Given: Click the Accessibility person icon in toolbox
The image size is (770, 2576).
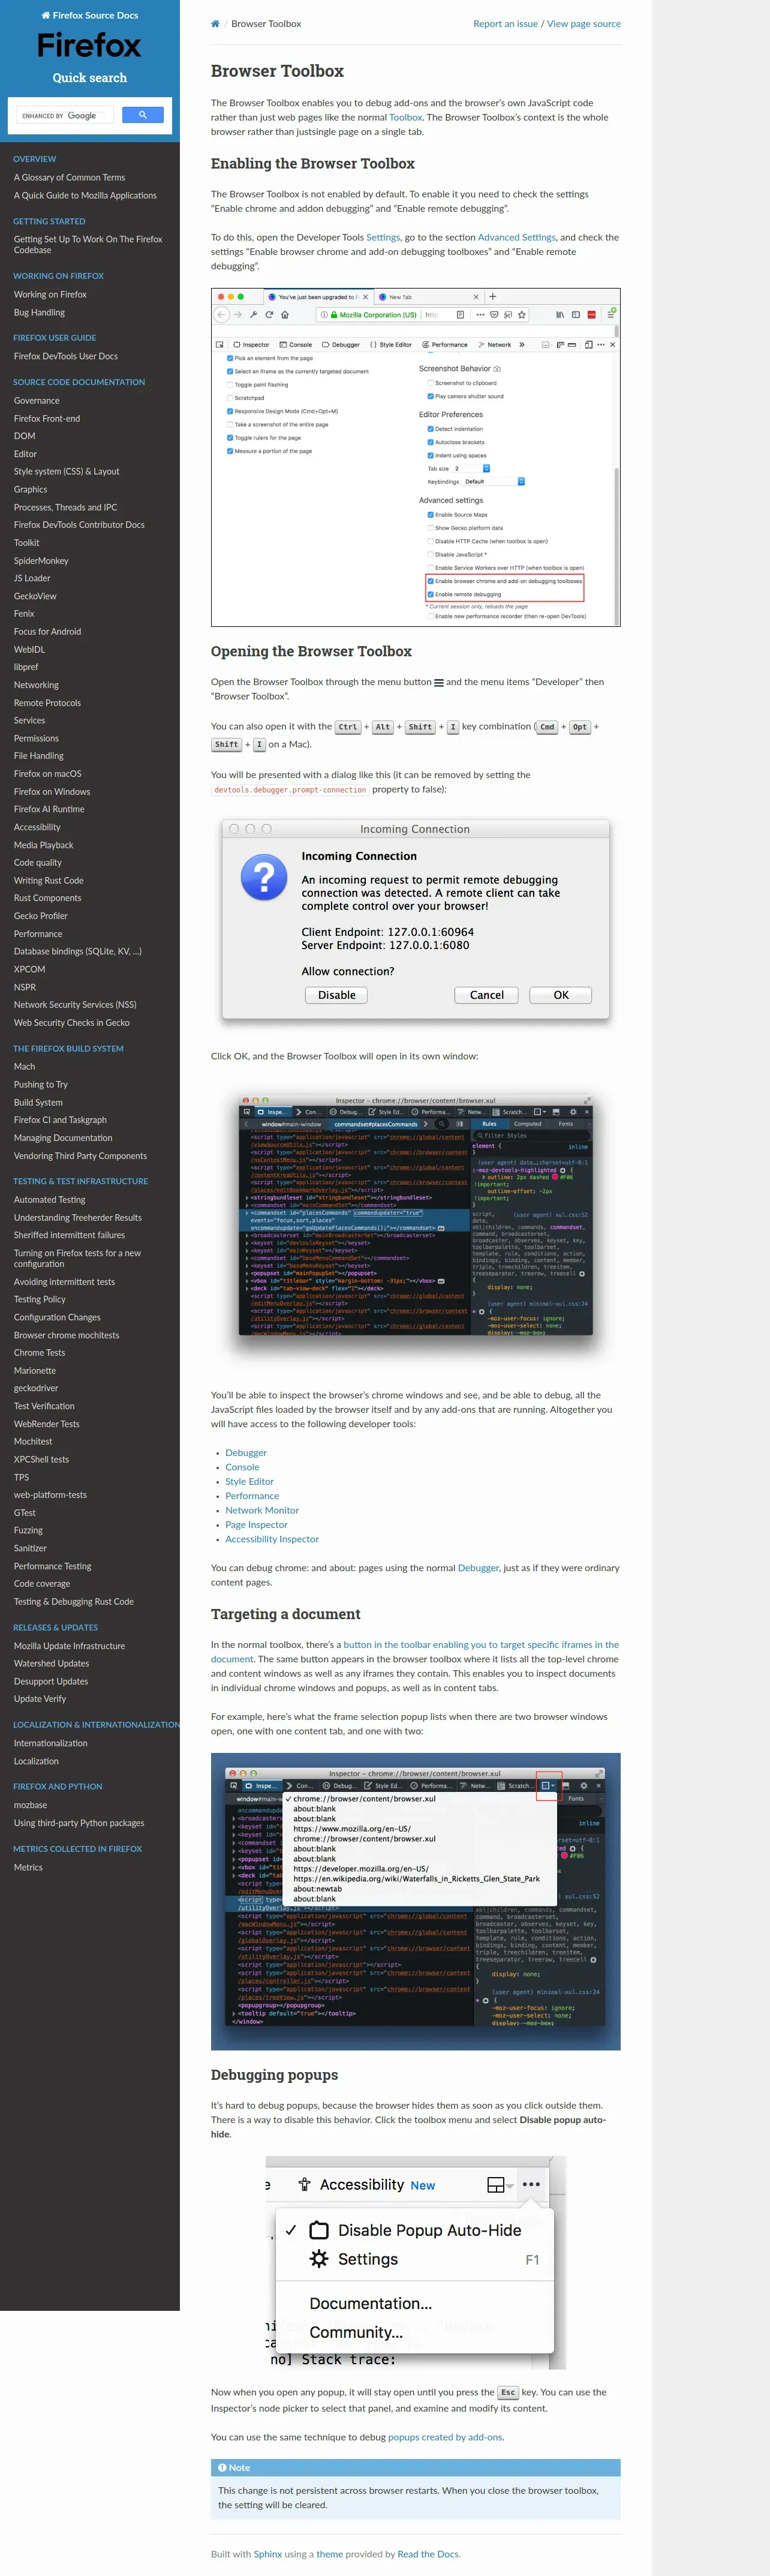Looking at the screenshot, I should [304, 2185].
